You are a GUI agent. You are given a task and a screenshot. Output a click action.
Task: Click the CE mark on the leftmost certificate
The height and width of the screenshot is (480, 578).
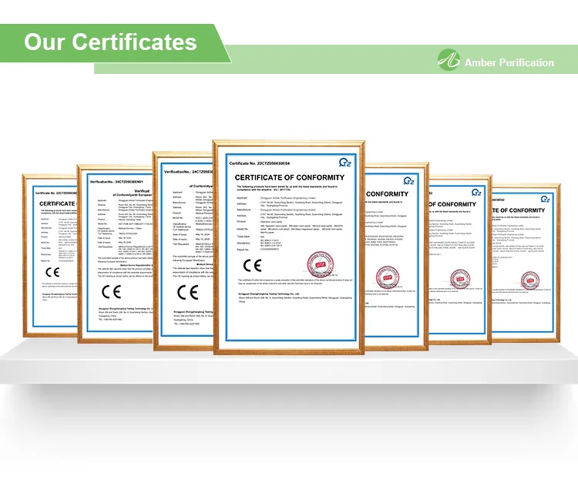52,272
